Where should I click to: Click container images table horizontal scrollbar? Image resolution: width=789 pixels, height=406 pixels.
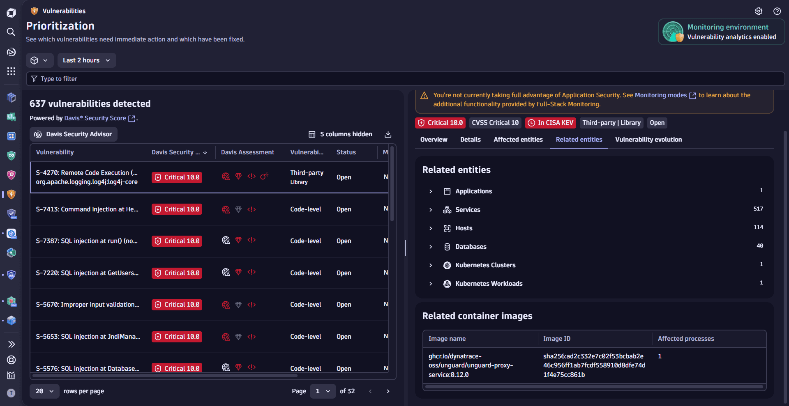coord(594,387)
